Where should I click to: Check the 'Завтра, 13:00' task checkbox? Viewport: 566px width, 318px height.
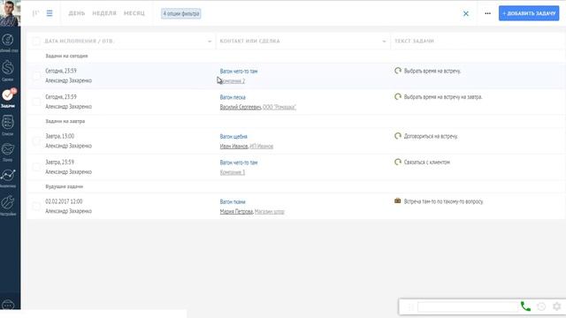36,141
